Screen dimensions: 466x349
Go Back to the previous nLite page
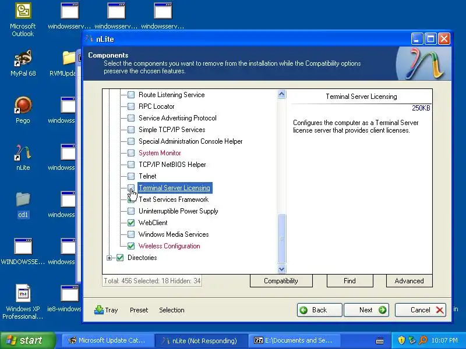tap(319, 310)
